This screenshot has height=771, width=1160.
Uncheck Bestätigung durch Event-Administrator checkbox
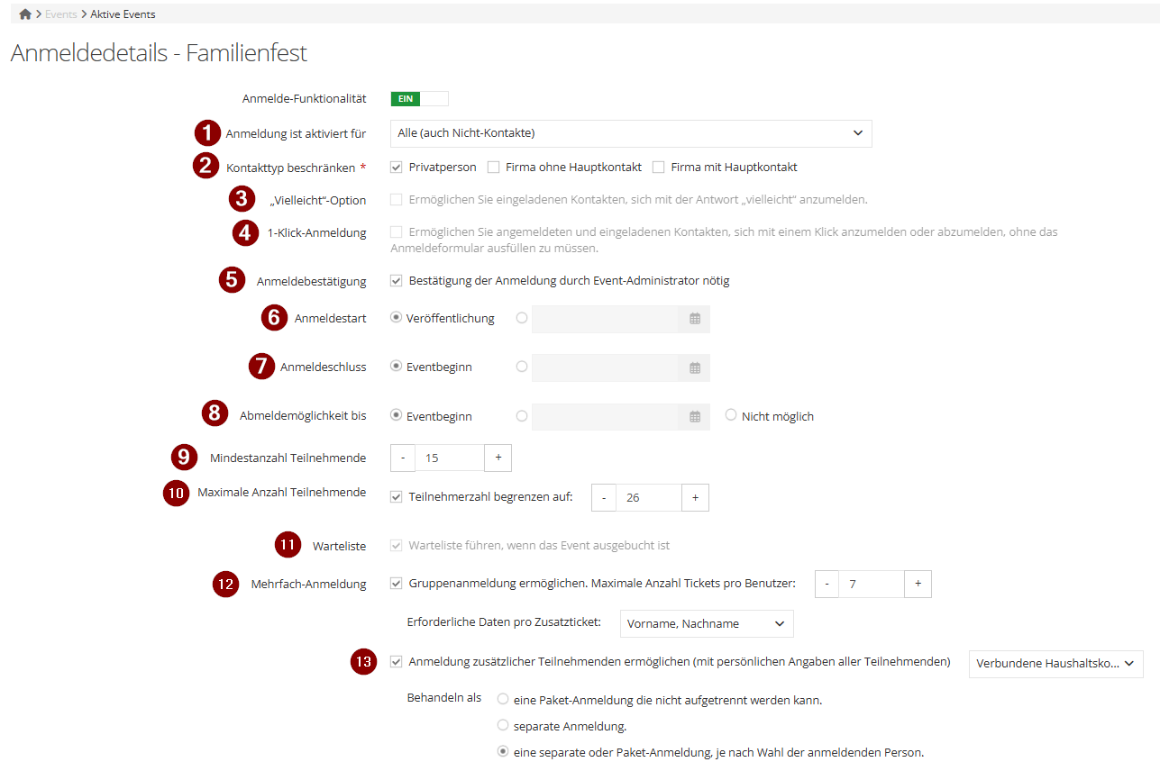[x=396, y=280]
